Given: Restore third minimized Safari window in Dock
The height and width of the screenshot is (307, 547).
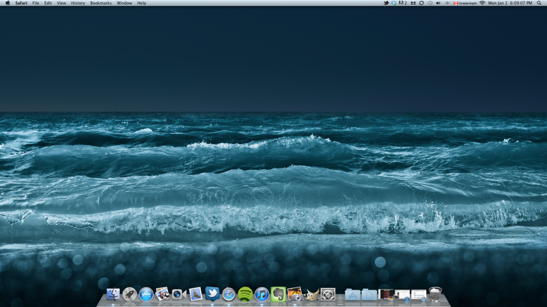Looking at the screenshot, I should pos(419,295).
